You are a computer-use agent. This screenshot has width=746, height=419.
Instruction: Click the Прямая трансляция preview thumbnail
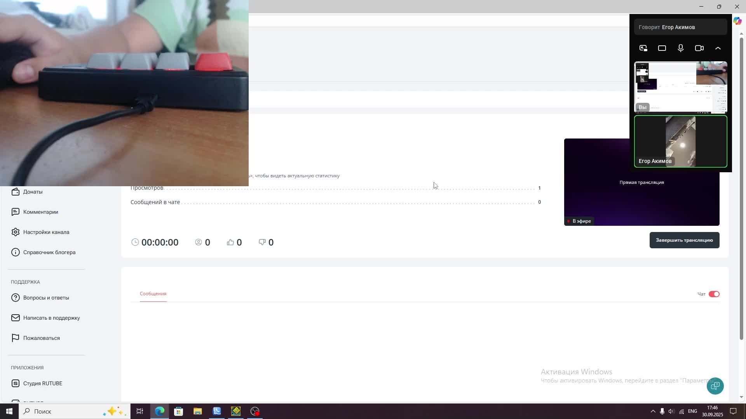(x=641, y=182)
